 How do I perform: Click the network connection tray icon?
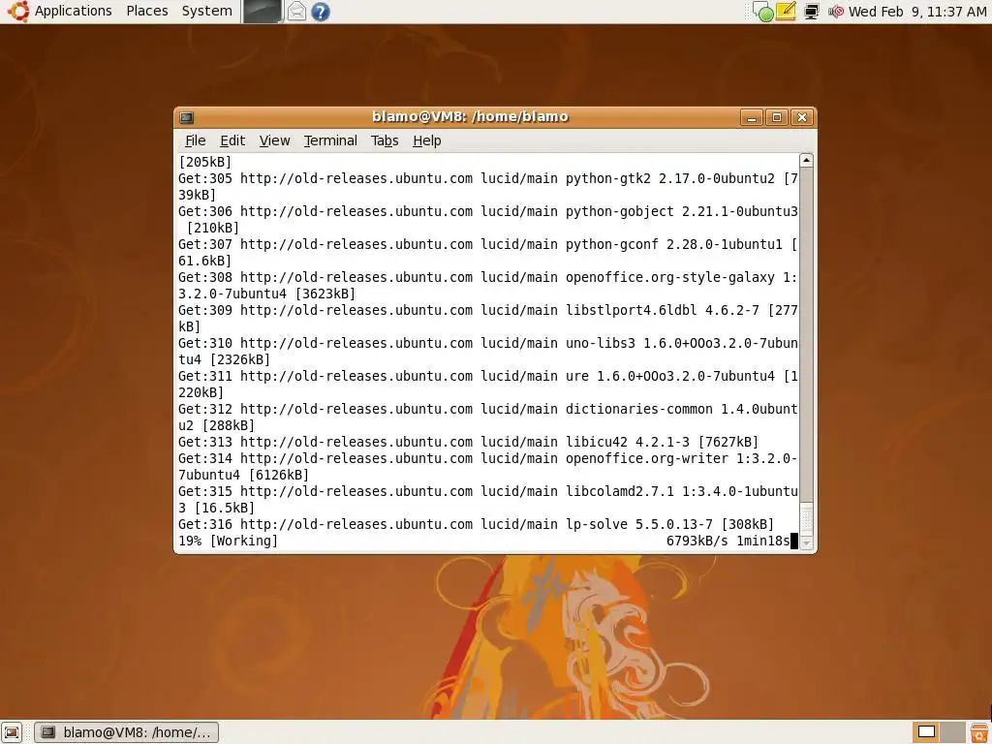(812, 12)
